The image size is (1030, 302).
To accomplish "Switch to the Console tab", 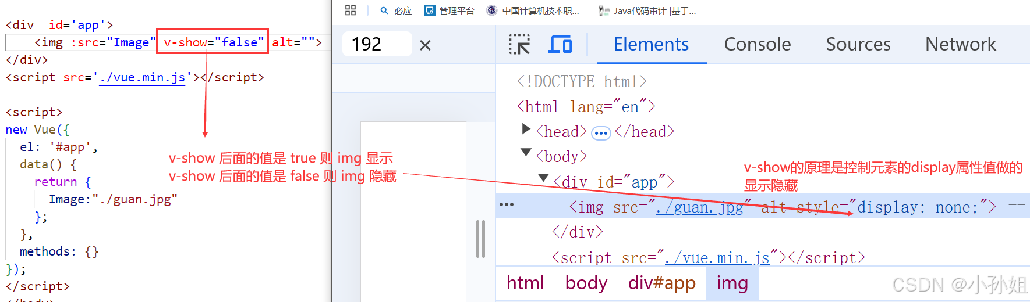I will pos(757,44).
